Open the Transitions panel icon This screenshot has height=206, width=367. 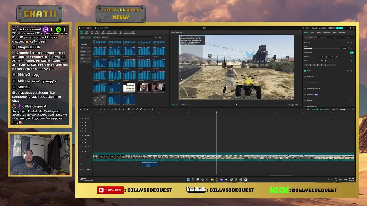(109, 32)
